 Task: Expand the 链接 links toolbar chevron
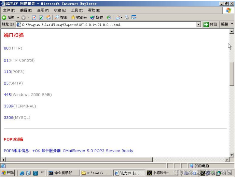coord(232,24)
